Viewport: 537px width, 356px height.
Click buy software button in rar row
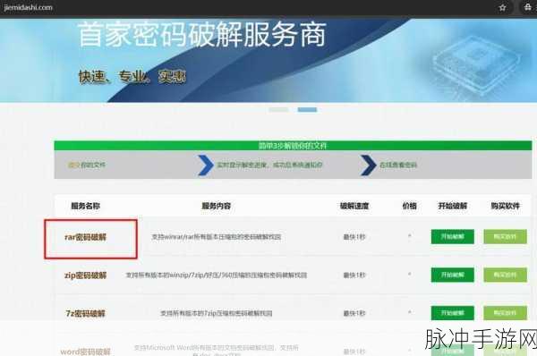click(x=505, y=237)
